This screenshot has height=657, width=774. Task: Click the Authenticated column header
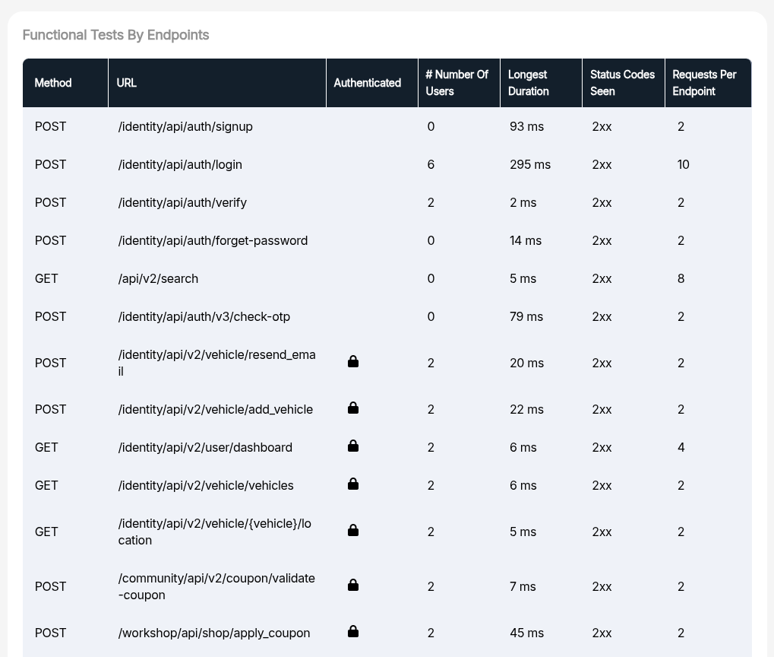click(368, 83)
